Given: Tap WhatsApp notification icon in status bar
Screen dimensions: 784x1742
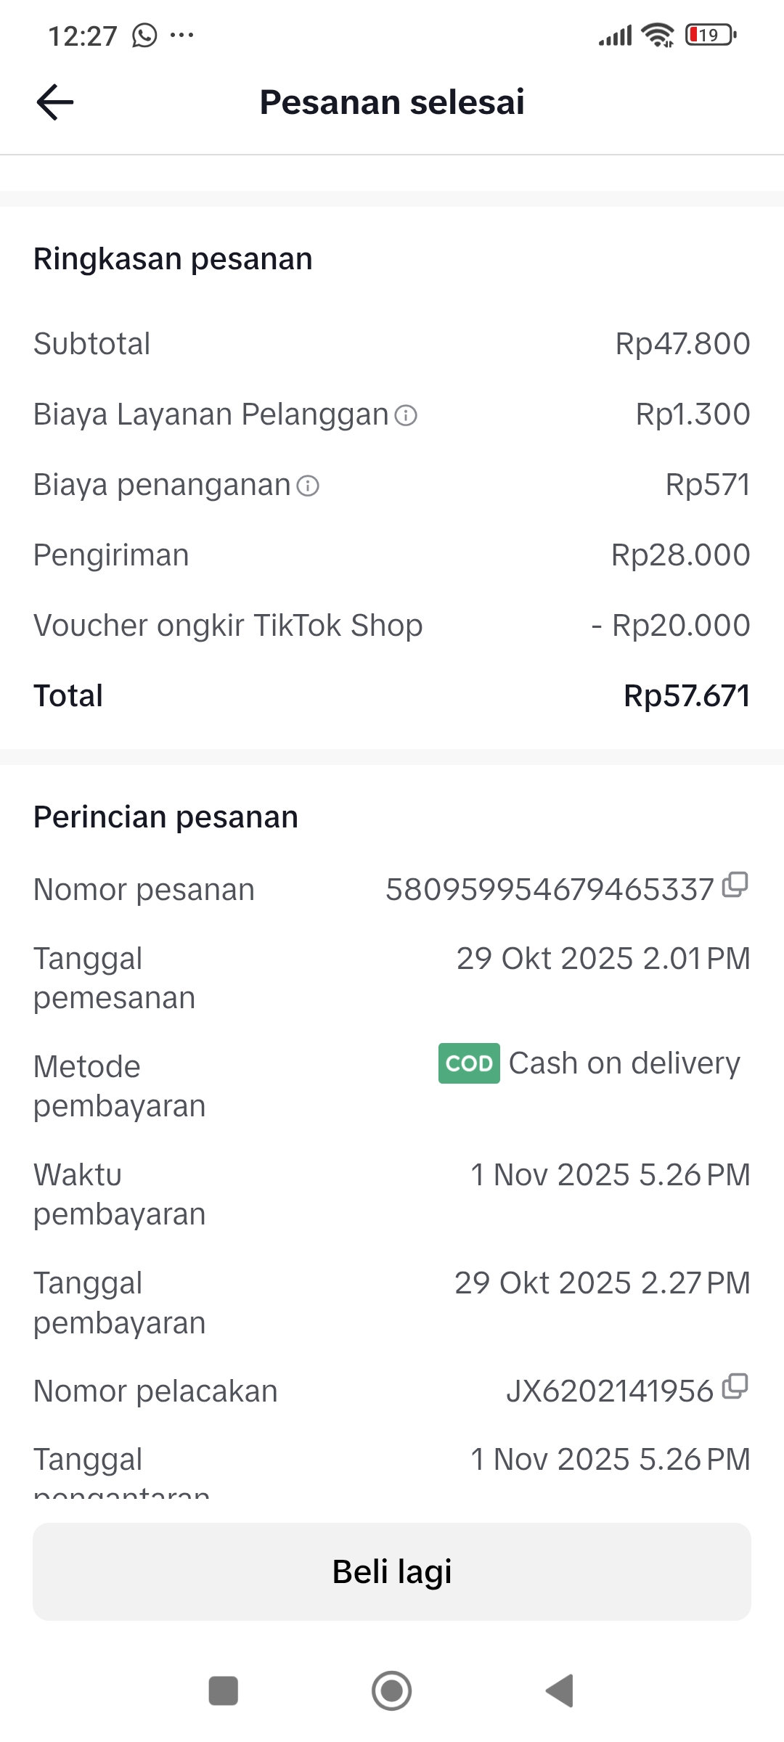Looking at the screenshot, I should click(x=144, y=35).
